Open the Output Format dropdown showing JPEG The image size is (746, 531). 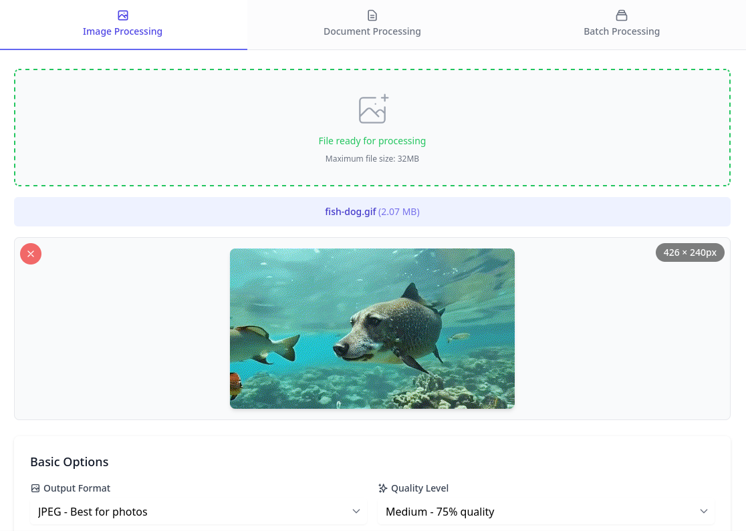tap(199, 512)
